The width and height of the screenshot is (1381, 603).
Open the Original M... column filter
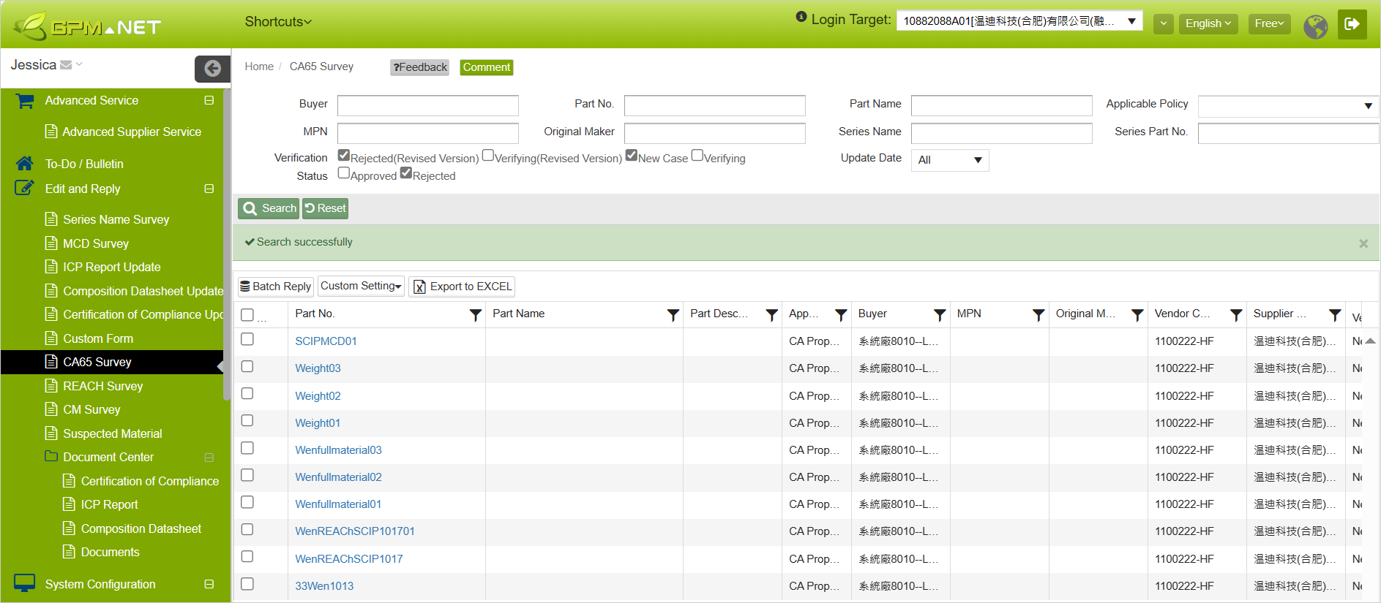pyautogui.click(x=1137, y=315)
